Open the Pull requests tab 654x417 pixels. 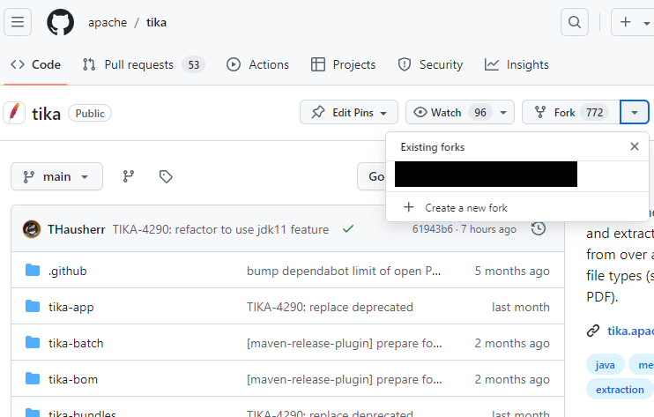(x=144, y=64)
